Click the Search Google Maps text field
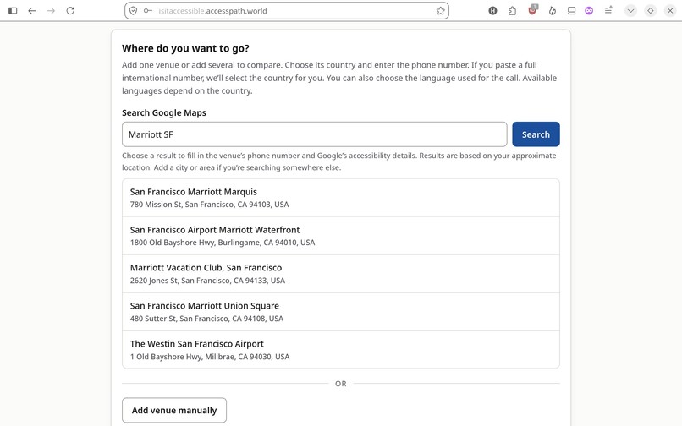 tap(315, 134)
